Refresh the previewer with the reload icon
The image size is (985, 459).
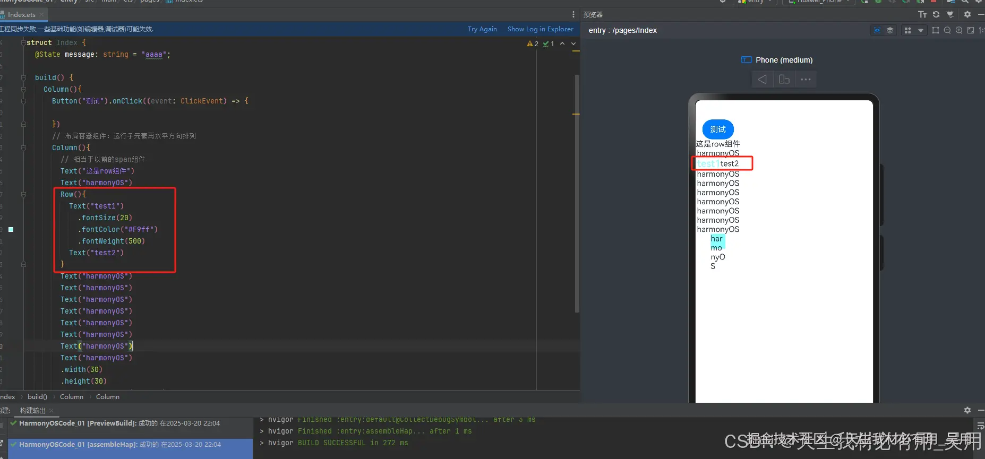coord(936,14)
